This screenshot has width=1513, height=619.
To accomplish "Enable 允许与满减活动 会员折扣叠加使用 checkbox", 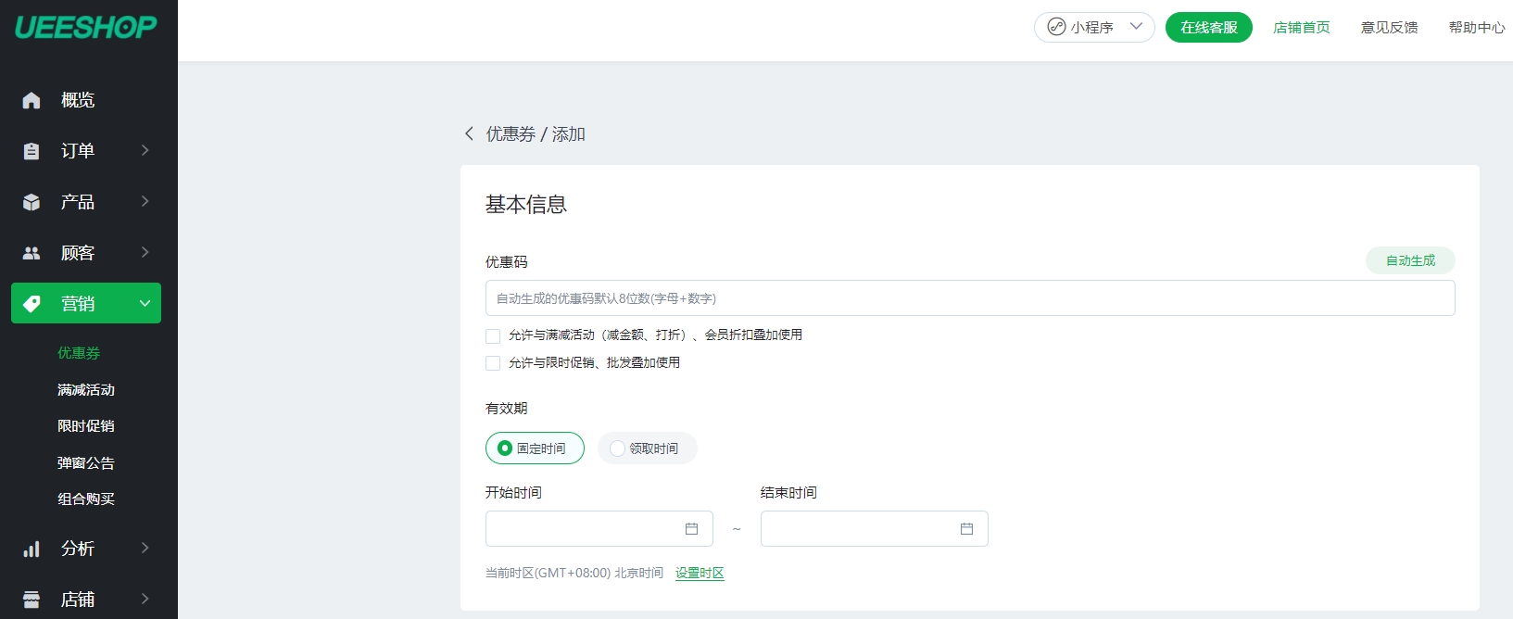I will (x=493, y=335).
